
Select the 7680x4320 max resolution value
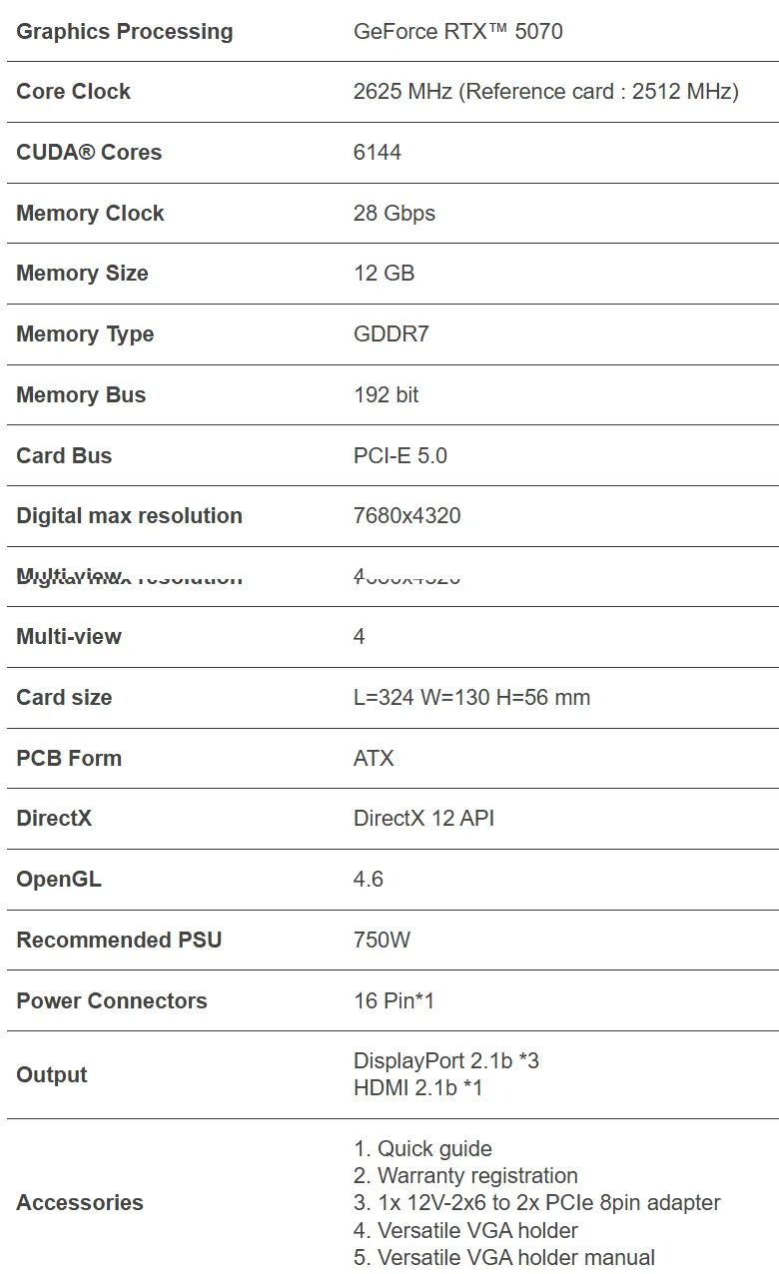407,516
